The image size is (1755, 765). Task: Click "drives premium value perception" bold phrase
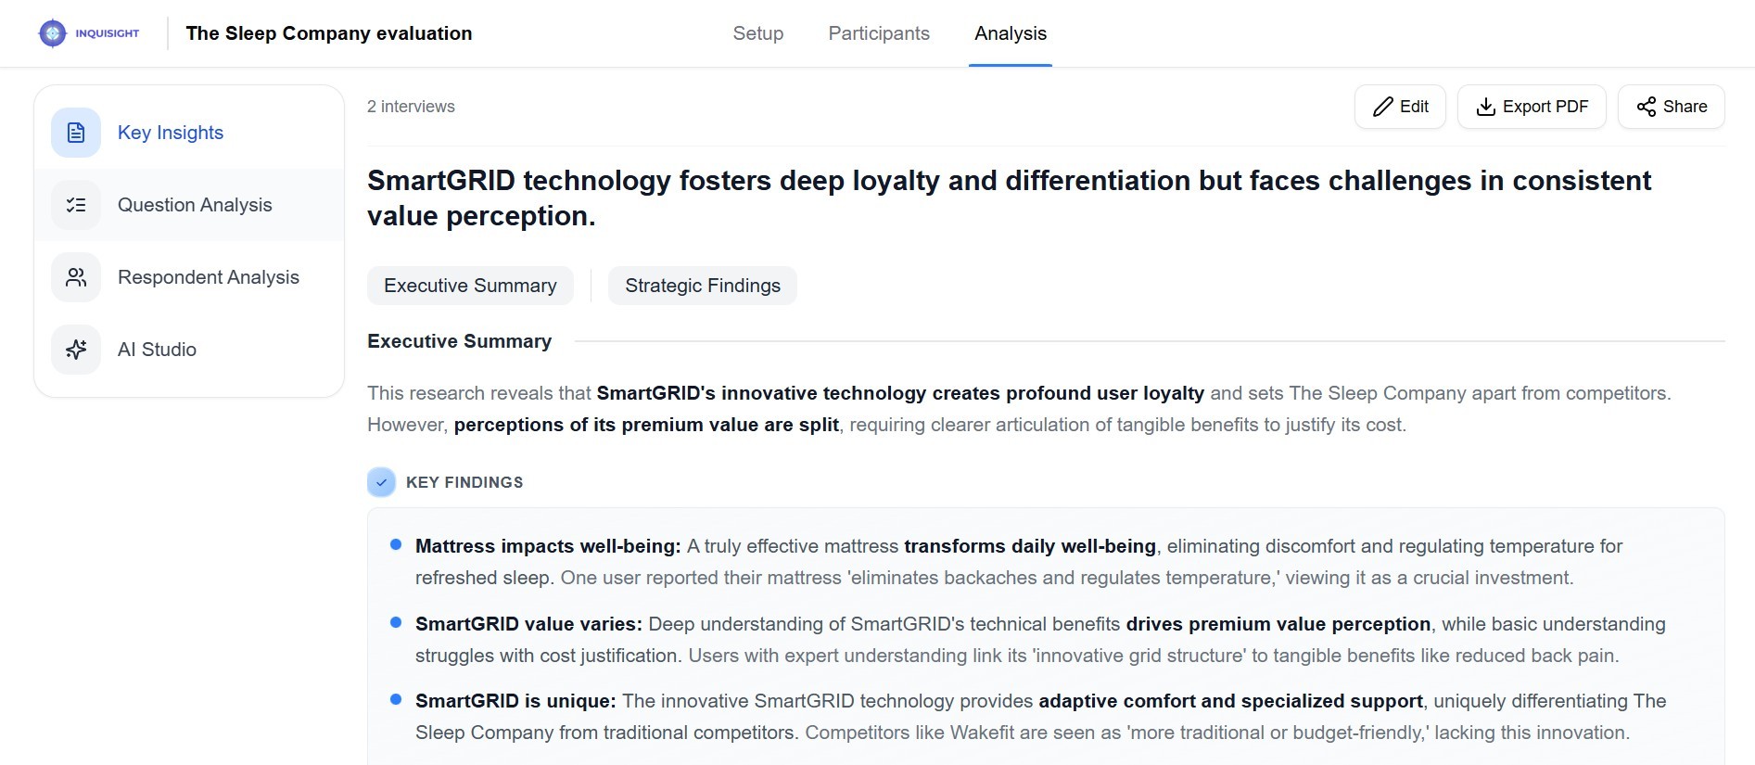click(x=1278, y=624)
